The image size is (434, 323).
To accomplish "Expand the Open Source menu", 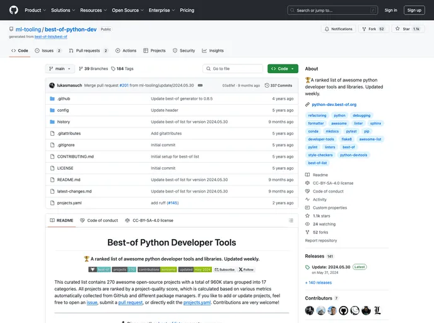I will pos(127,10).
